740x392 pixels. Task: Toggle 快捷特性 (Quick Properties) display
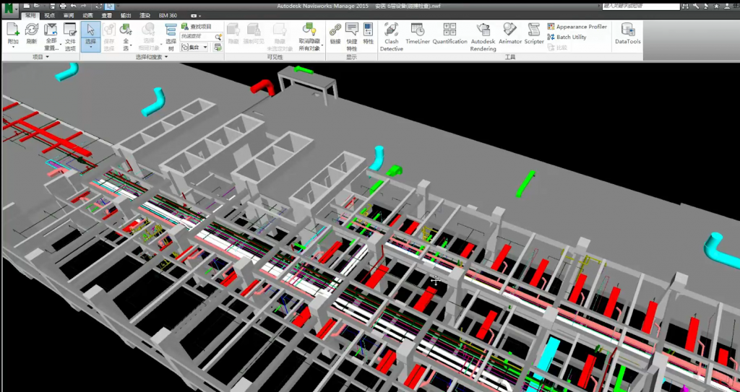pyautogui.click(x=351, y=36)
